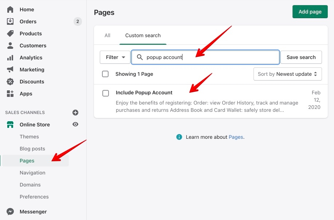Click the Products tag icon
Image resolution: width=334 pixels, height=220 pixels.
[x=10, y=34]
